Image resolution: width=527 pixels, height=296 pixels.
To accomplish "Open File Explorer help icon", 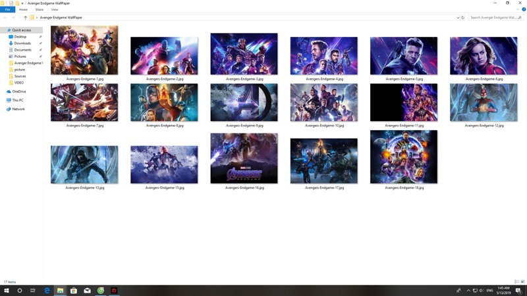I will point(524,9).
